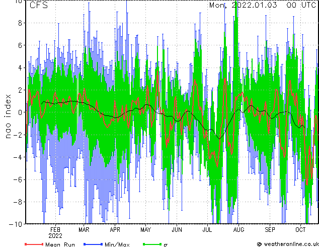
Task: Click the nao index axis title
Action: (8, 116)
